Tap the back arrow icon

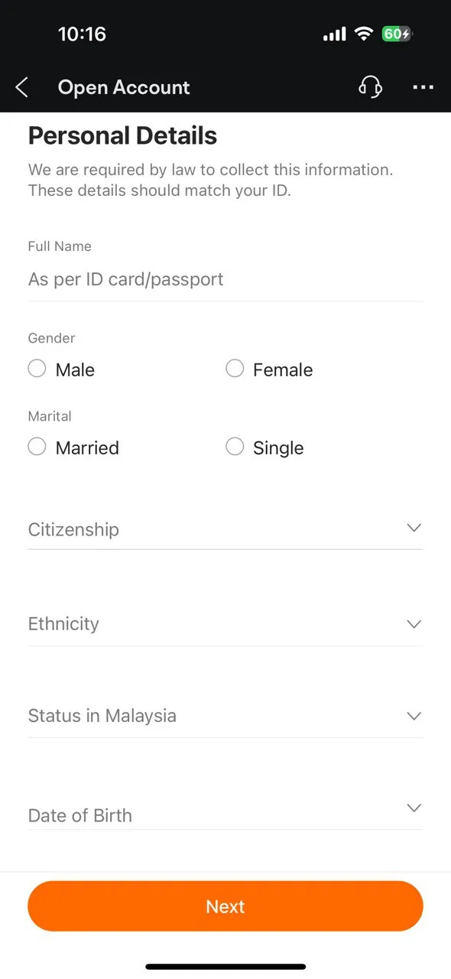pos(22,88)
